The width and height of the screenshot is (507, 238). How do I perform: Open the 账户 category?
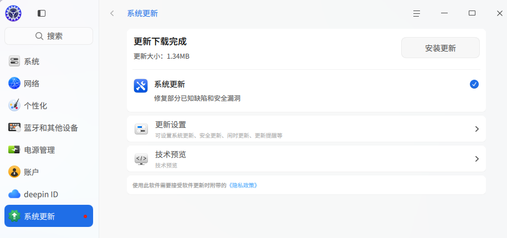(49, 172)
